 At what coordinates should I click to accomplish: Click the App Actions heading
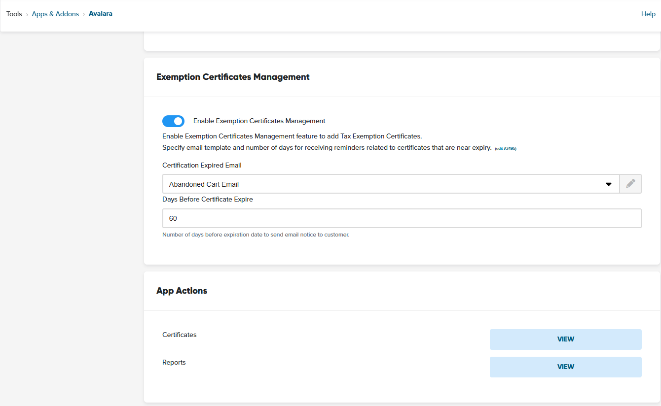click(x=182, y=291)
